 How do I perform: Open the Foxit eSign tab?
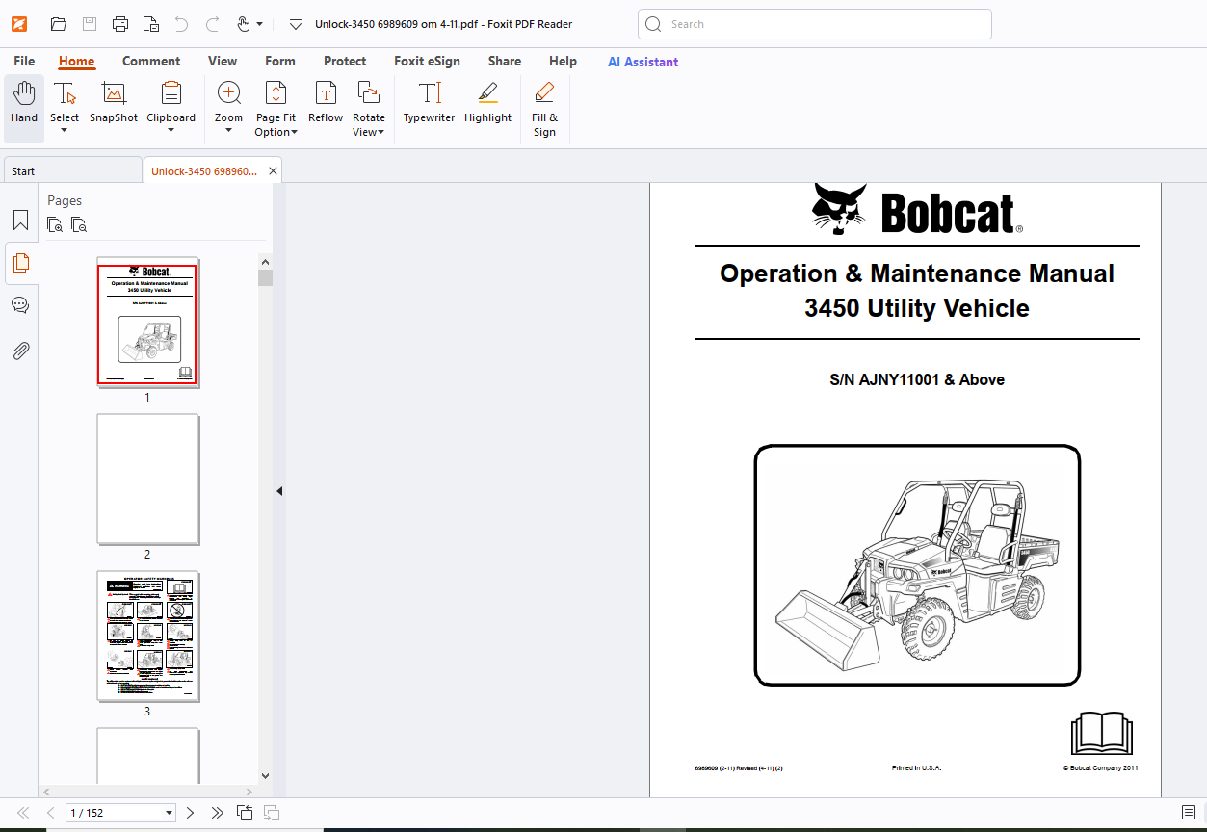click(x=427, y=61)
